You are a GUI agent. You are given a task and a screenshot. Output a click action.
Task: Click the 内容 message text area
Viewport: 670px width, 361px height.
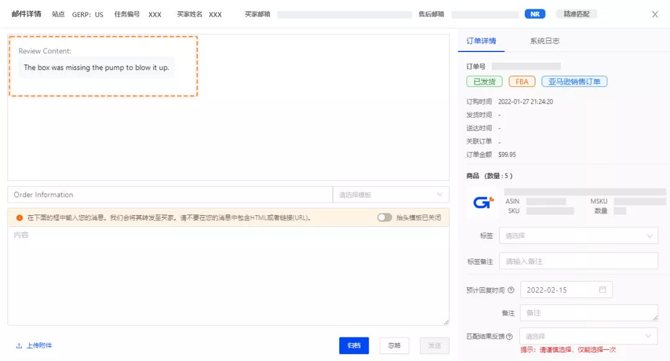(228, 276)
